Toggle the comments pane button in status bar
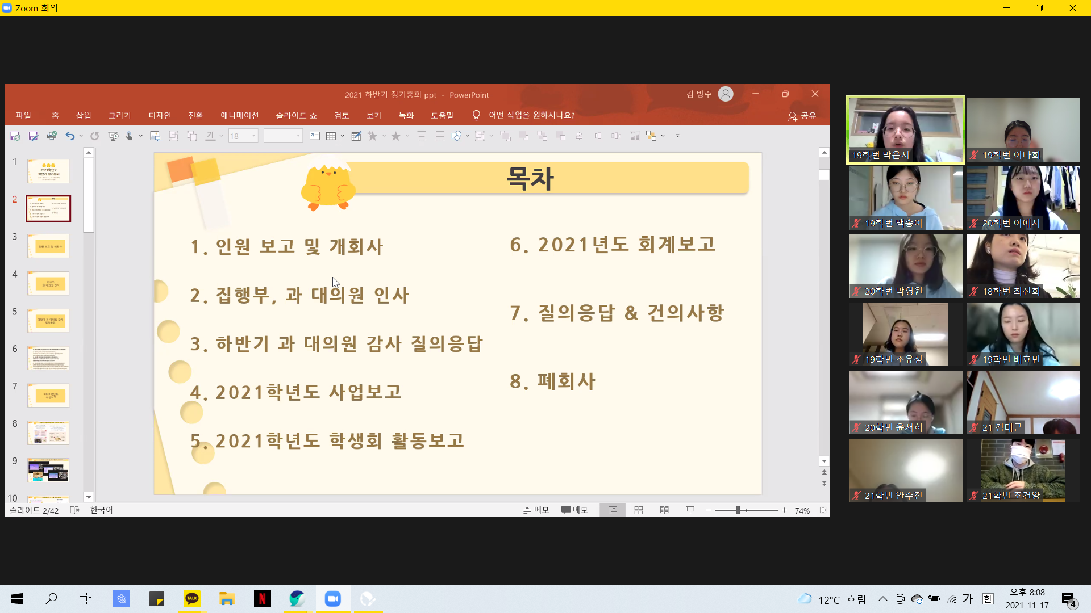Image resolution: width=1091 pixels, height=613 pixels. tap(574, 510)
